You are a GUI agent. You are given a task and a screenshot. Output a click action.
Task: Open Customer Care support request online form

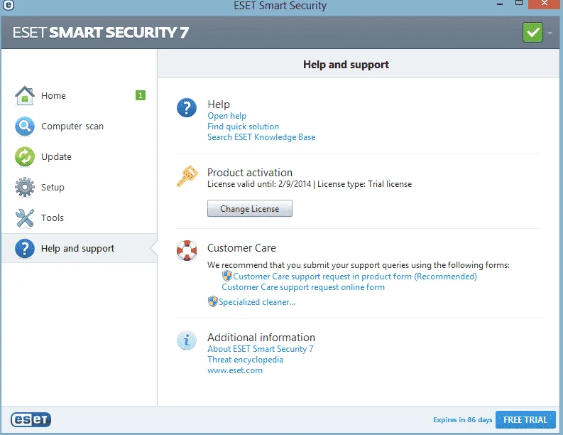coord(303,287)
